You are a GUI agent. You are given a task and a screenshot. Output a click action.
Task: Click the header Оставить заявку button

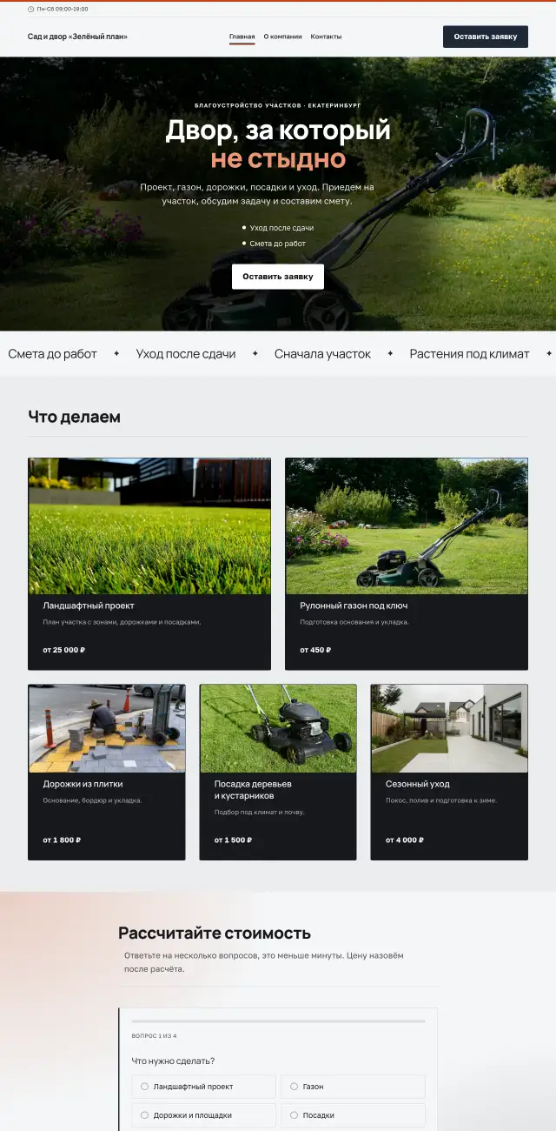click(486, 37)
